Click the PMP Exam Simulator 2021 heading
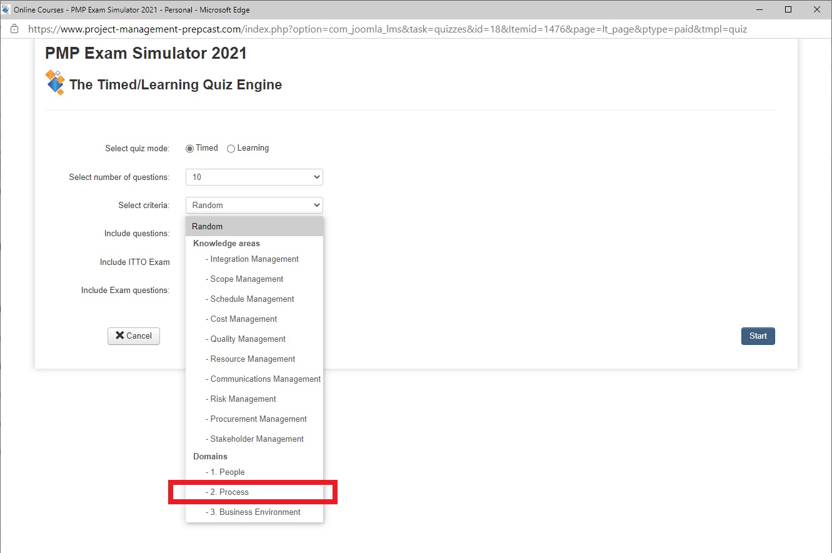The width and height of the screenshot is (832, 553). [x=146, y=54]
